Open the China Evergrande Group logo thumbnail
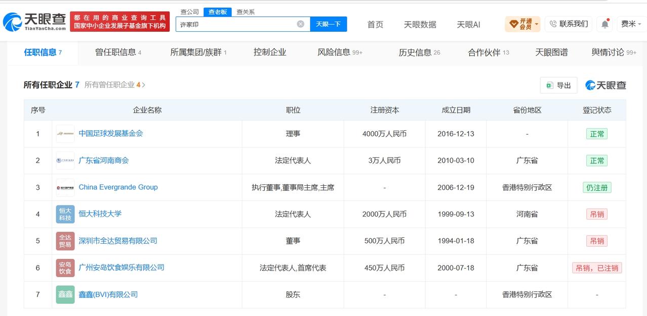Screen dimensions: 647x316 pos(65,187)
